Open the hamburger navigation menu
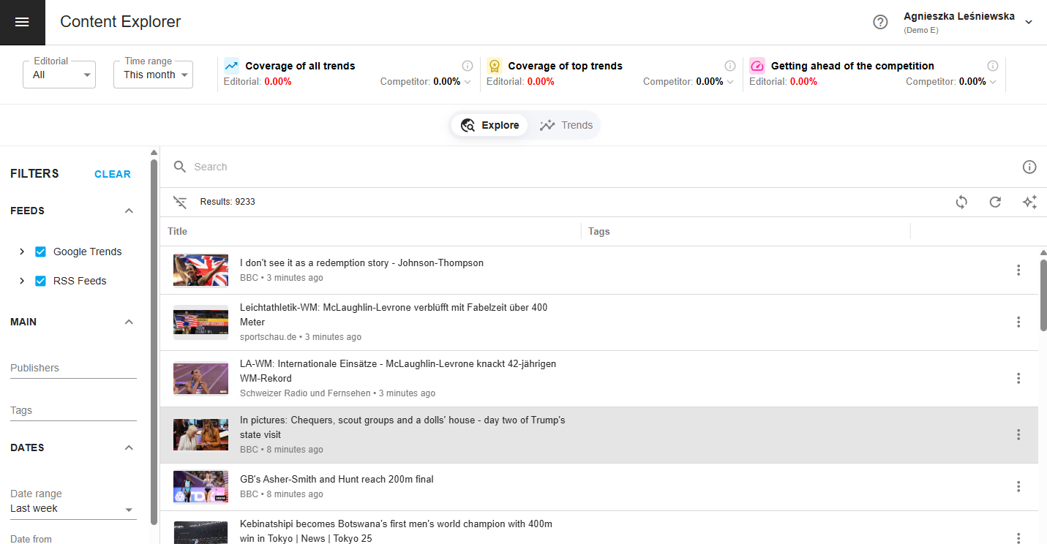Screen dimensions: 1047x544 click(22, 22)
